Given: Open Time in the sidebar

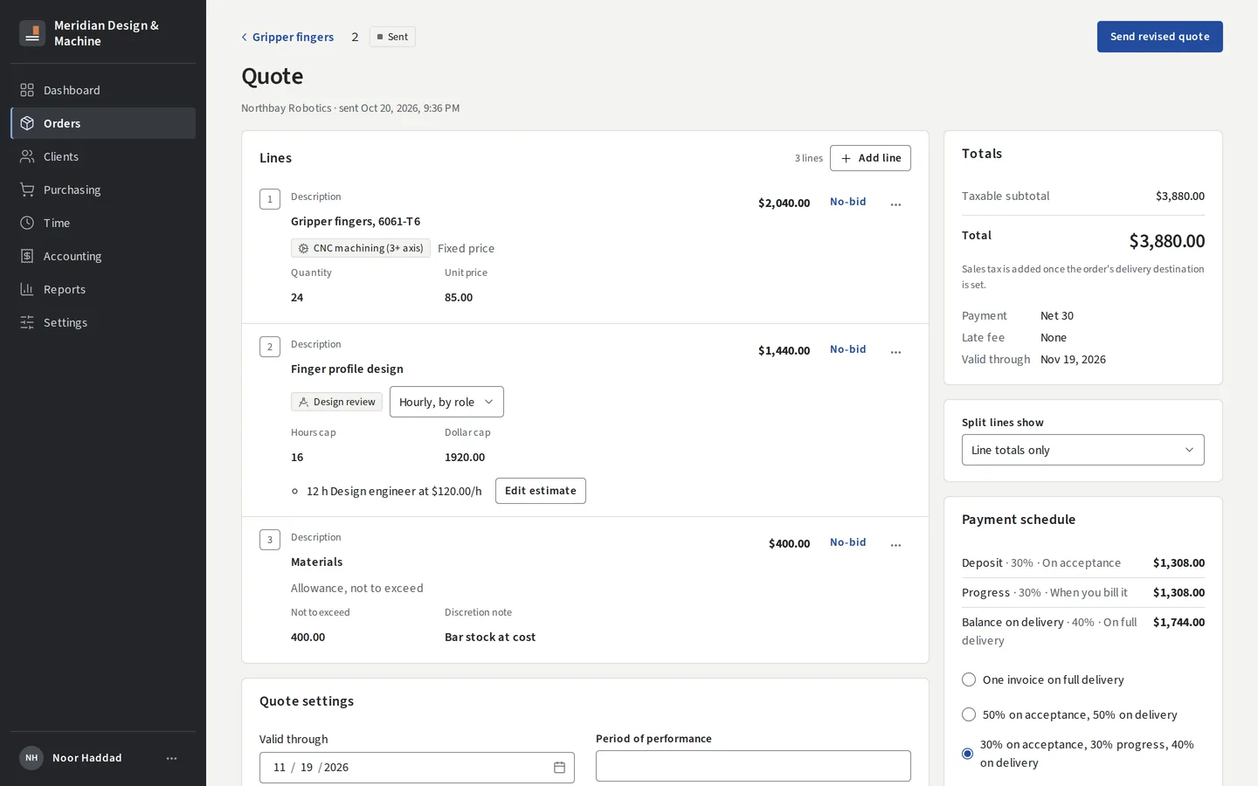Looking at the screenshot, I should 103,223.
